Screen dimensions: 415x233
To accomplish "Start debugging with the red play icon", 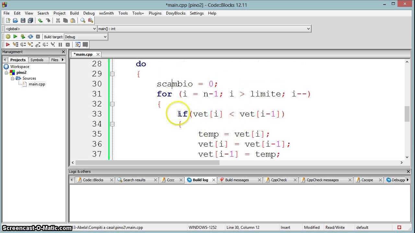I will click(8, 45).
